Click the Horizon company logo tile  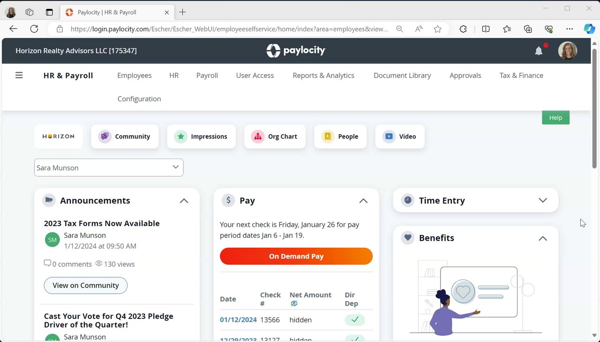[x=58, y=137]
